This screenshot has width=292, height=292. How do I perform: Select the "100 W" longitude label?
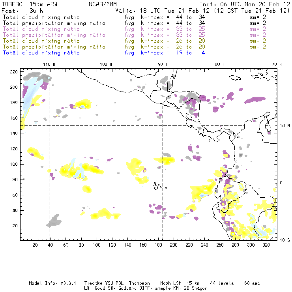pyautogui.click(x=106, y=64)
